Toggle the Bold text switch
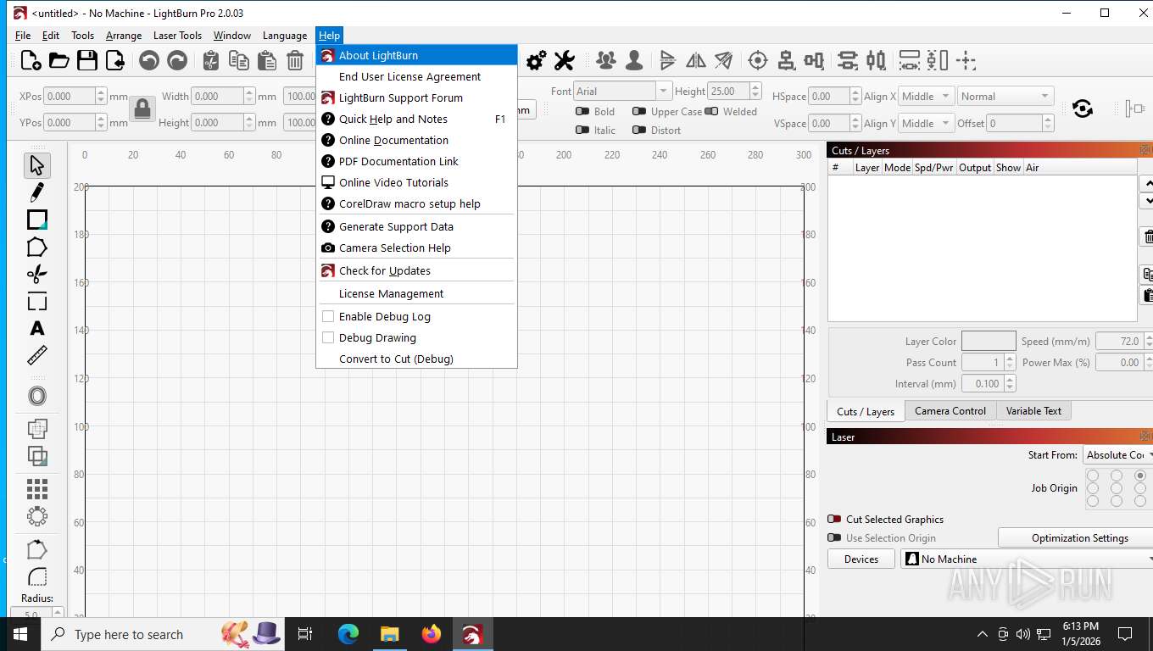Viewport: 1153px width, 651px height. tap(582, 111)
